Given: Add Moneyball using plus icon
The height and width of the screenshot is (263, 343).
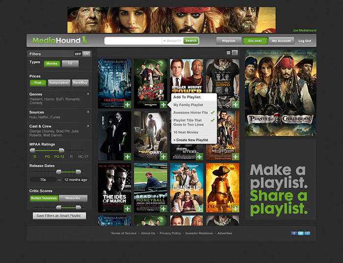Looking at the screenshot, I should point(163,209).
